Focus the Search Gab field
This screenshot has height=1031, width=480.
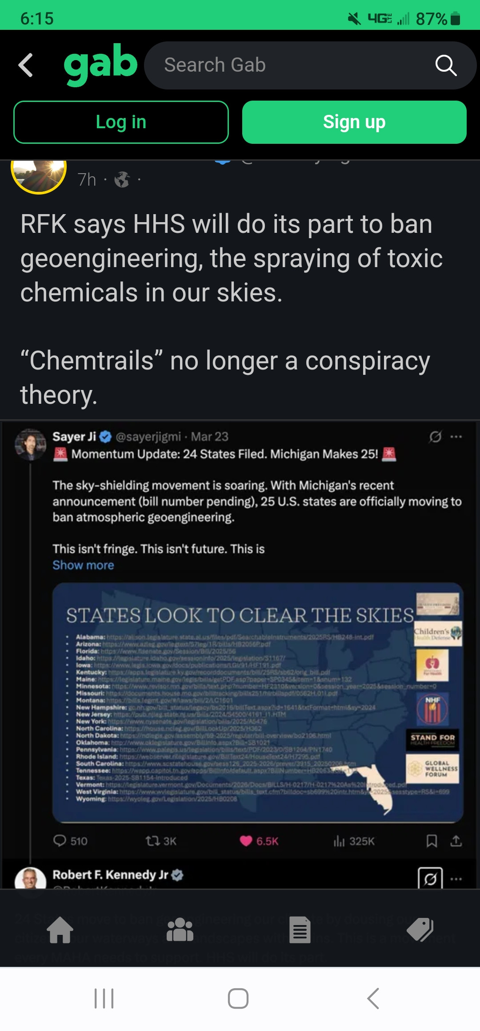tap(289, 65)
